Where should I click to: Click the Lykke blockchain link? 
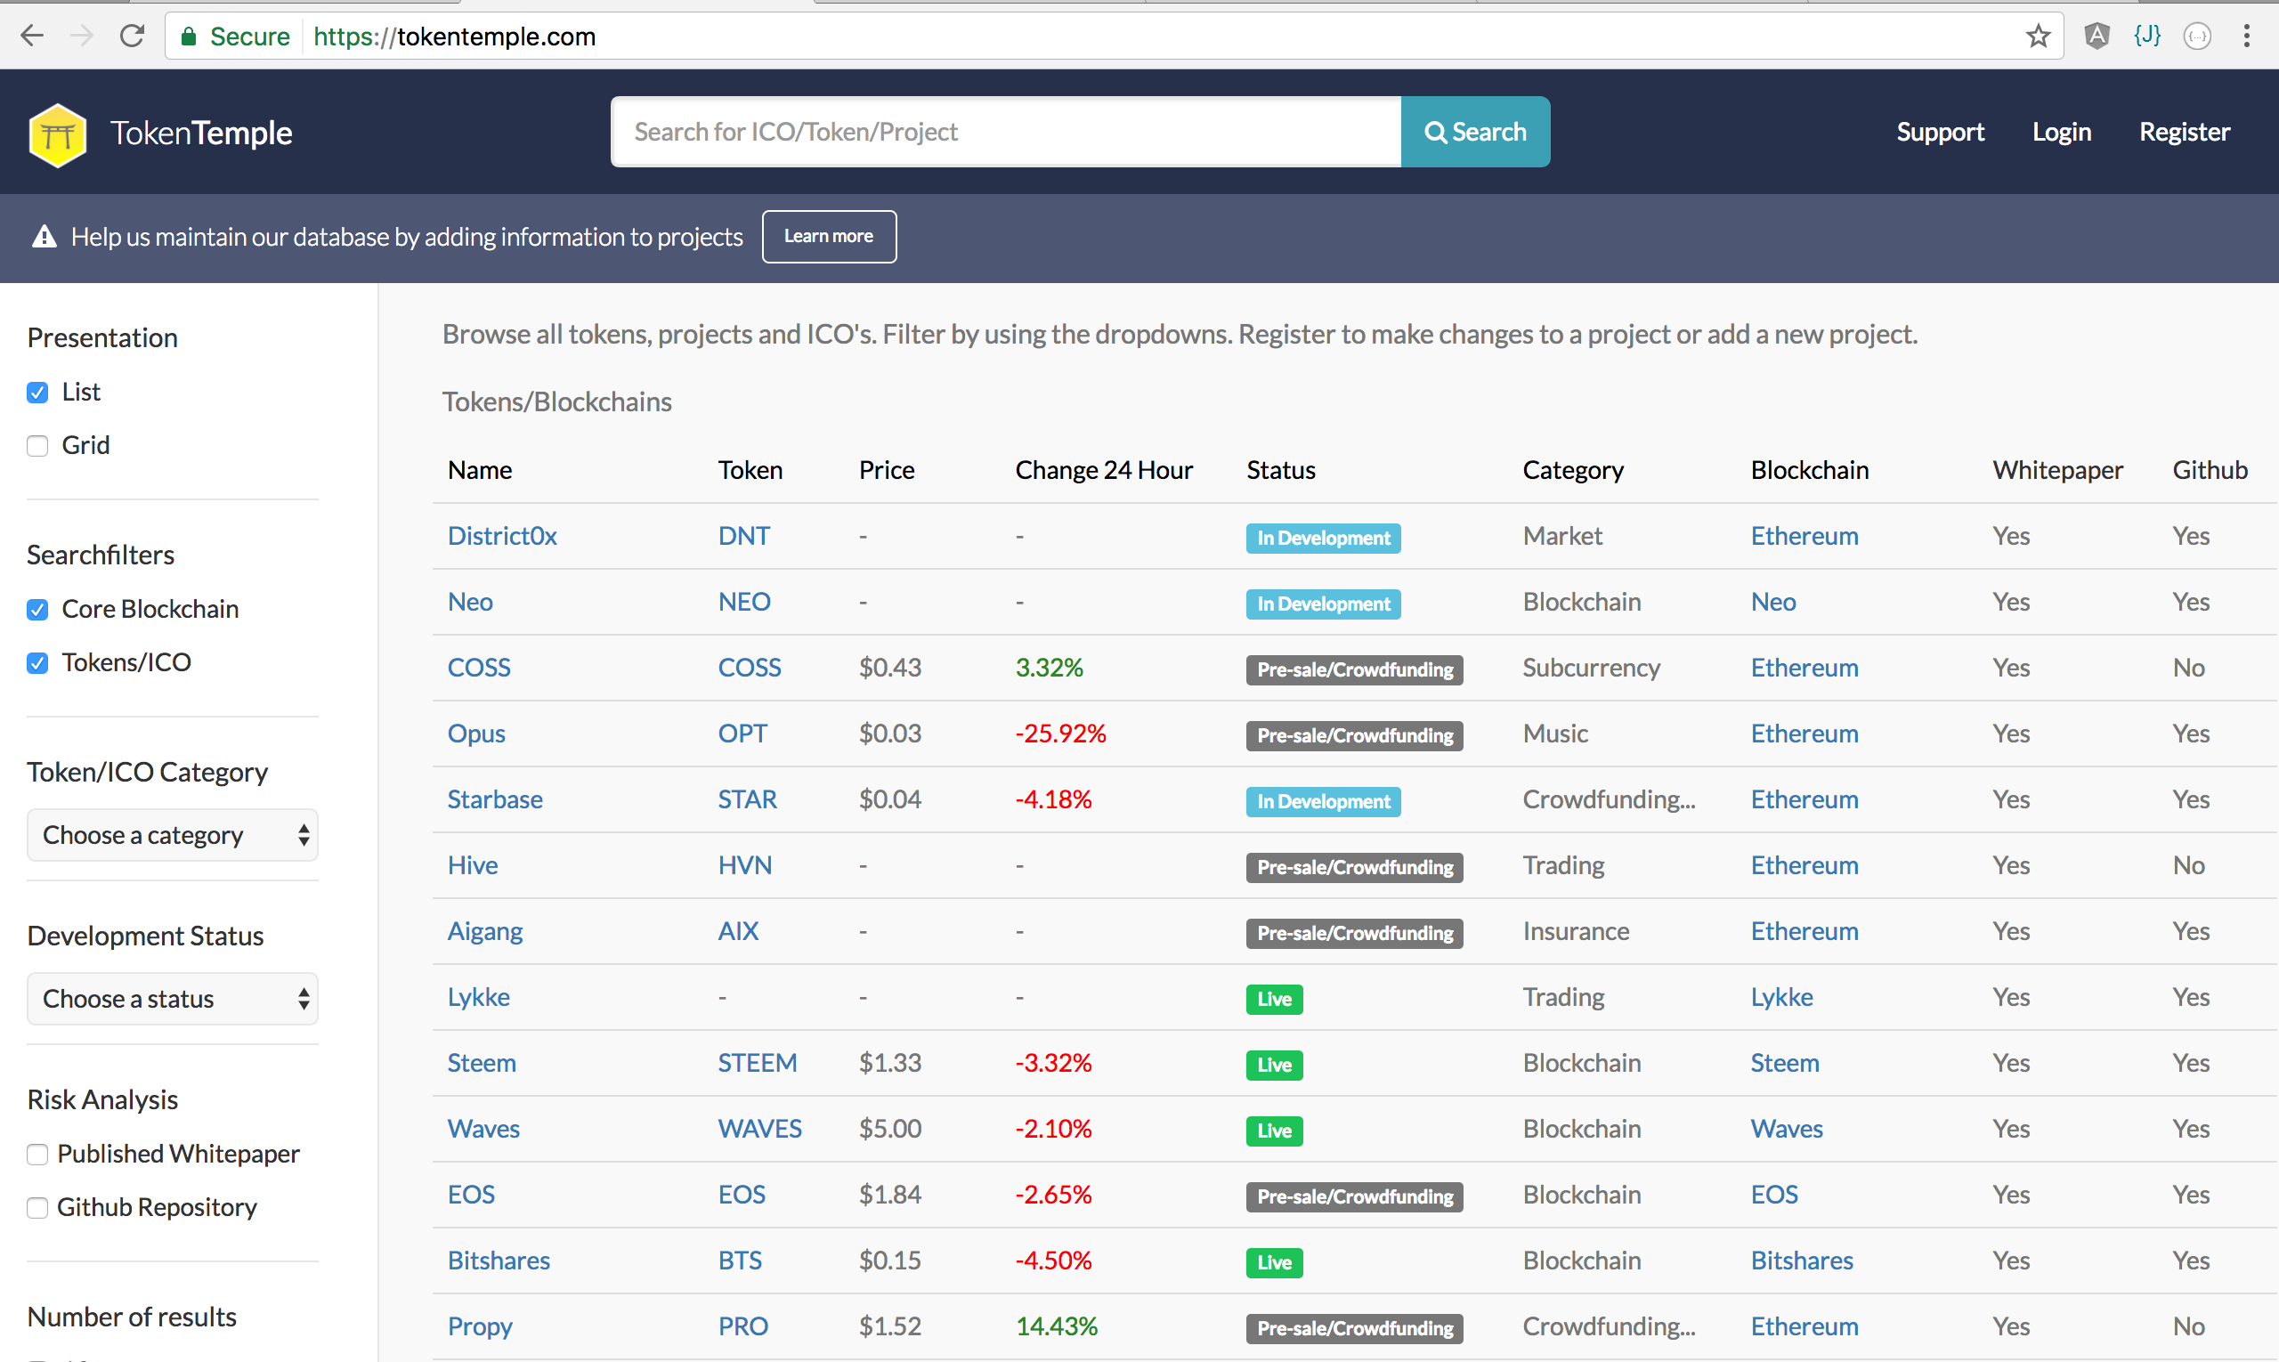[1780, 998]
